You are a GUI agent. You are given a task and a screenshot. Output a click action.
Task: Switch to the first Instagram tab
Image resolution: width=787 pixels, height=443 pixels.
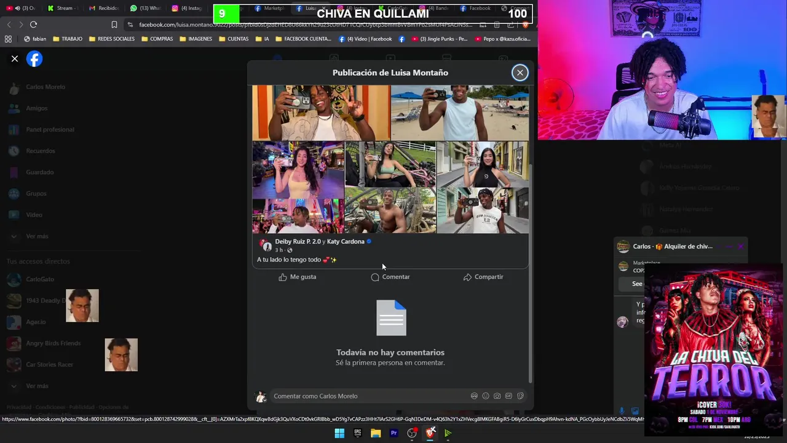[187, 9]
